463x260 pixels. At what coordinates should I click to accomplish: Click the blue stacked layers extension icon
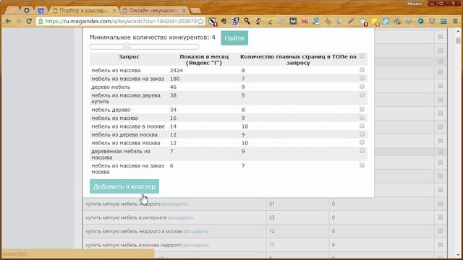pos(443,21)
